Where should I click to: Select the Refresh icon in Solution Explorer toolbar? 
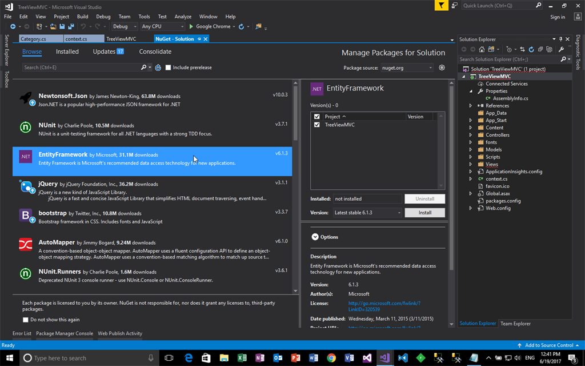(531, 50)
